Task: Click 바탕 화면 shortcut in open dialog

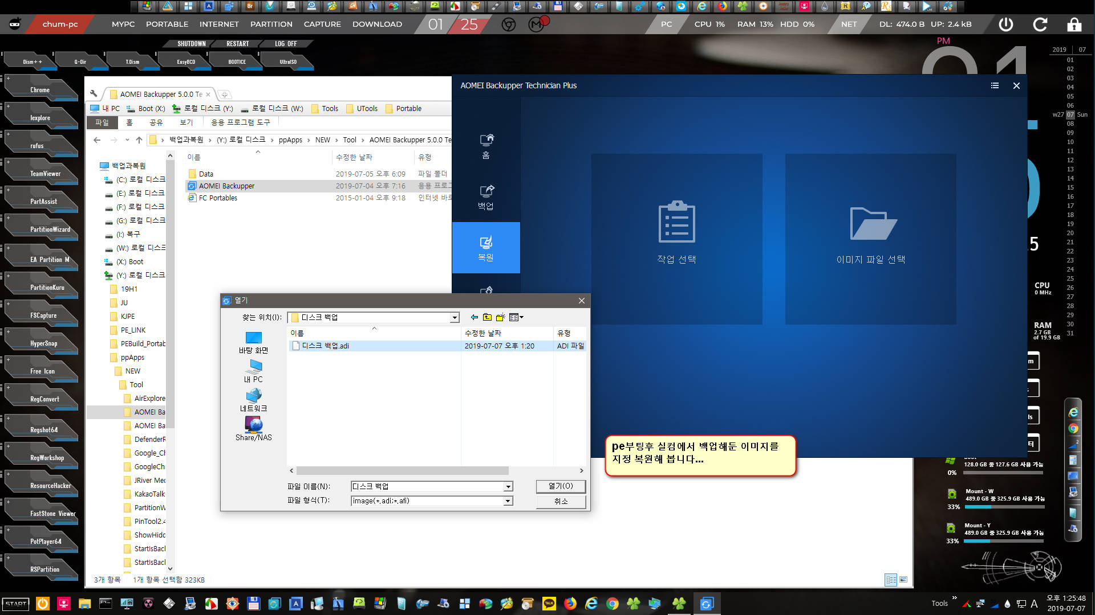Action: (253, 342)
